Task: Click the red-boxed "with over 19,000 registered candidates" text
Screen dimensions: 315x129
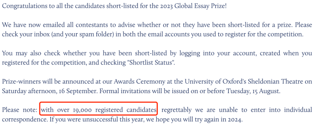Action: [x=99, y=110]
